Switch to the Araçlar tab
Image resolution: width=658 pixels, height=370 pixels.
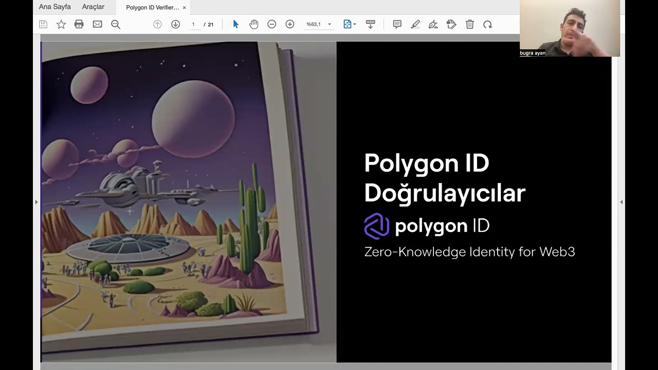pos(93,7)
